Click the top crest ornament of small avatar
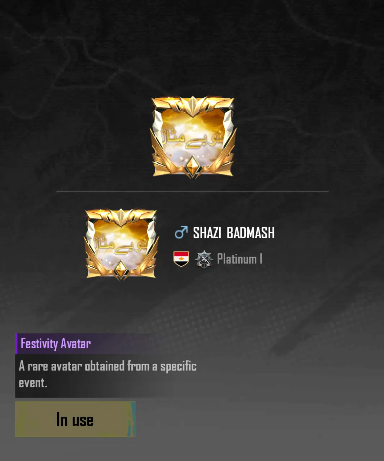The image size is (384, 461). 121,217
